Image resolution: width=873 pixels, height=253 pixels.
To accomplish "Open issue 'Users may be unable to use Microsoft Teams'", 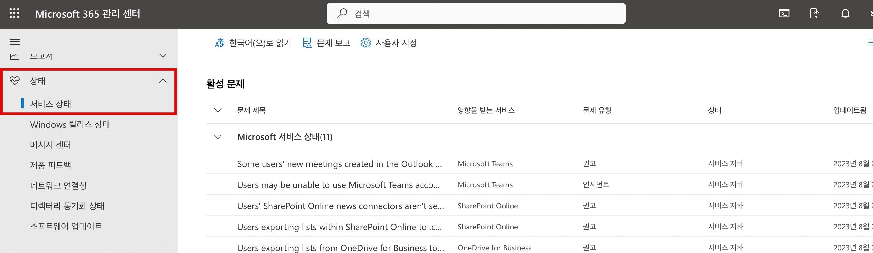I will tap(338, 185).
